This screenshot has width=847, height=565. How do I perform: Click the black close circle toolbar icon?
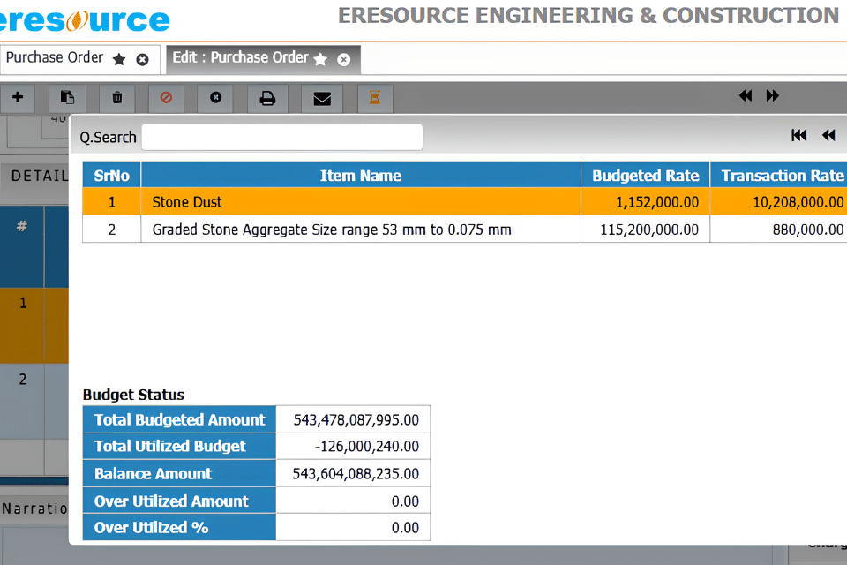(x=215, y=97)
